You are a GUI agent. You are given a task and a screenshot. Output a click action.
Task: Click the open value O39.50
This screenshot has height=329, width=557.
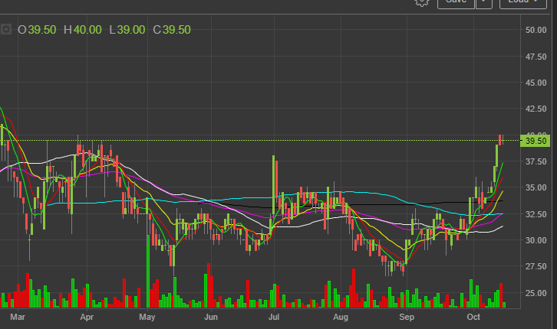[x=37, y=30]
